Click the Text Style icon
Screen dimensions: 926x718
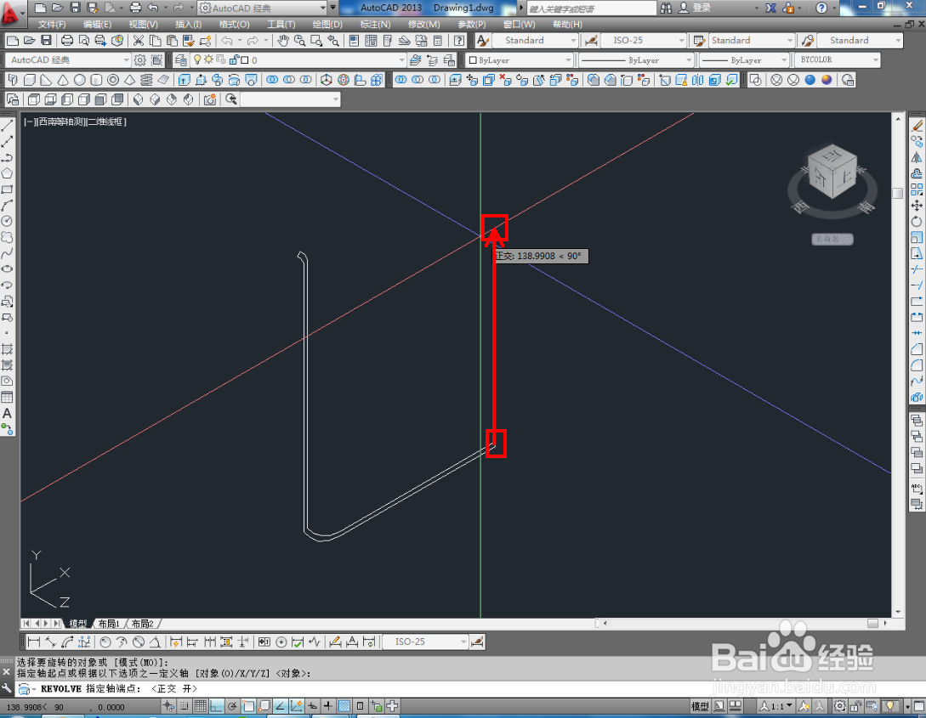[x=482, y=40]
